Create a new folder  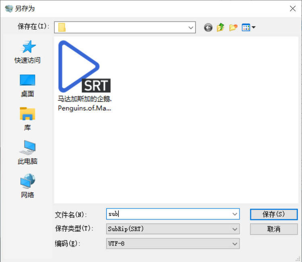point(233,27)
